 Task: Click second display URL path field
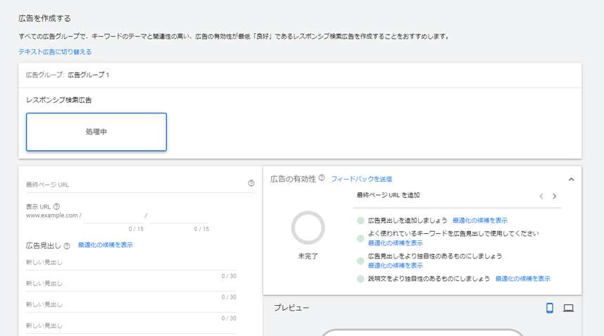tap(179, 216)
